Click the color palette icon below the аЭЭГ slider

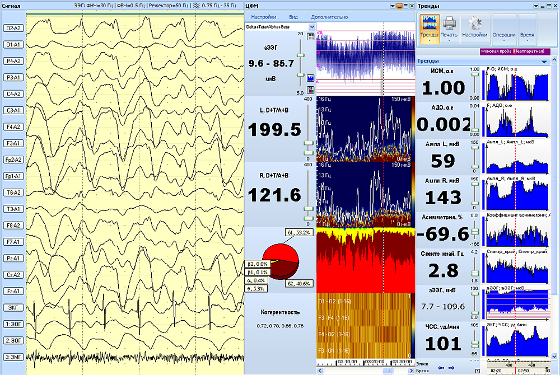click(x=311, y=90)
